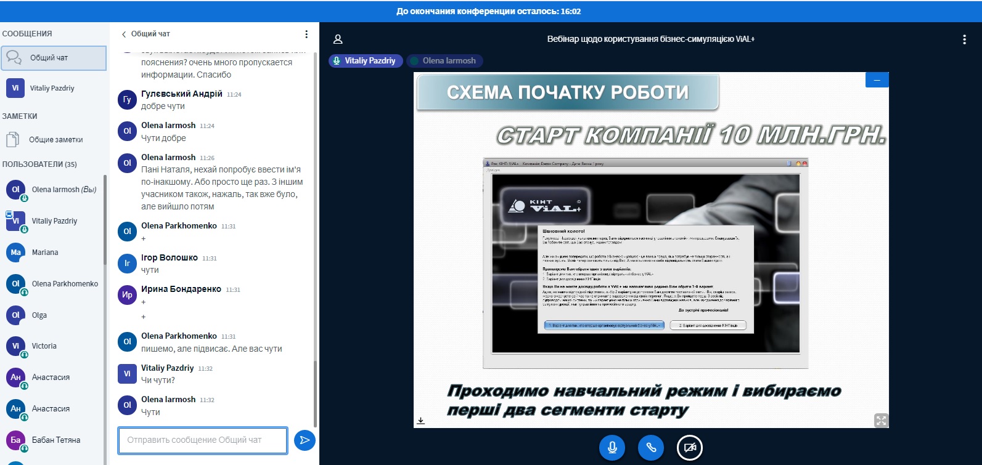982x465 pixels.
Task: Click message 'добре чути'
Action: tap(163, 106)
